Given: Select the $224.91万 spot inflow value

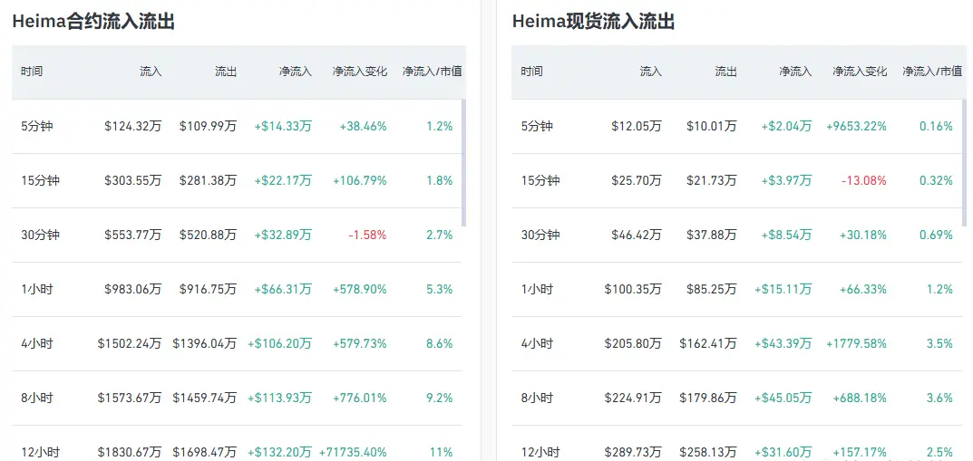Looking at the screenshot, I should click(x=633, y=398).
